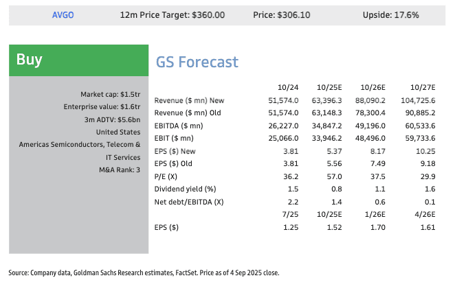Image resolution: width=455 pixels, height=291 pixels.
Task: Click the GS Forecast heading
Action: 197,62
